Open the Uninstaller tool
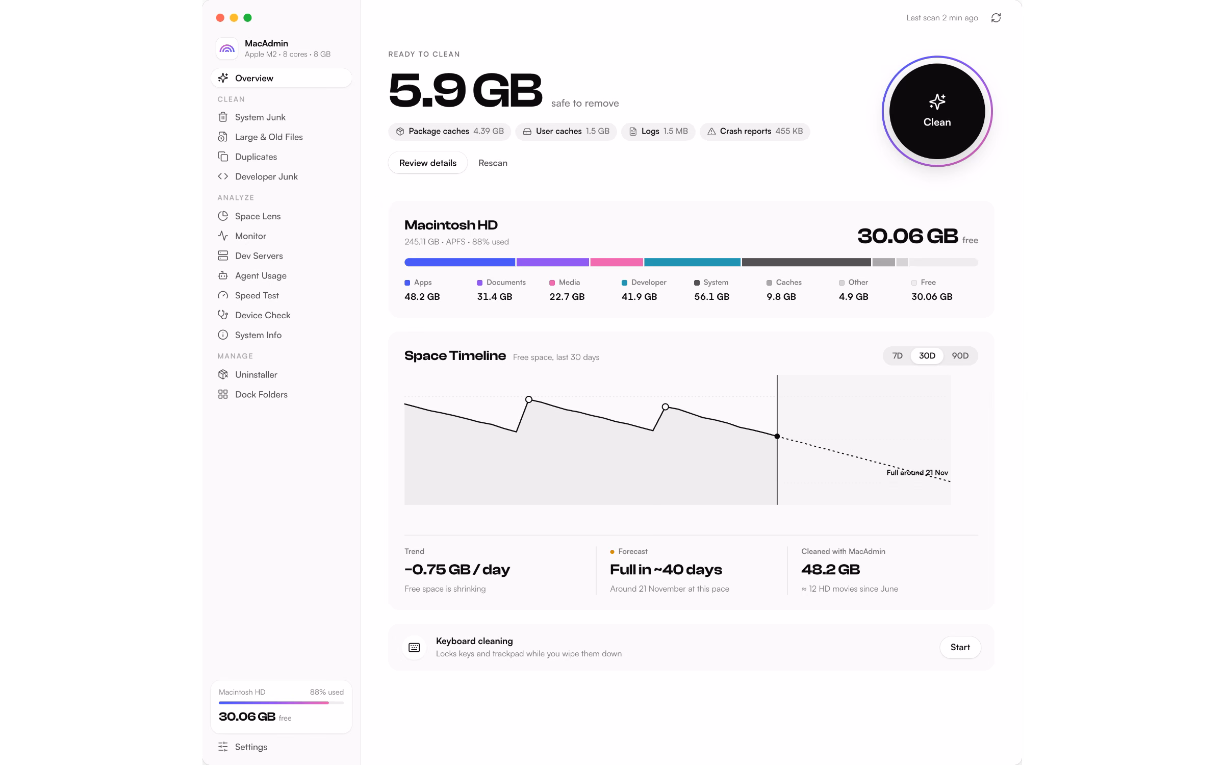Image resolution: width=1224 pixels, height=765 pixels. (x=281, y=375)
